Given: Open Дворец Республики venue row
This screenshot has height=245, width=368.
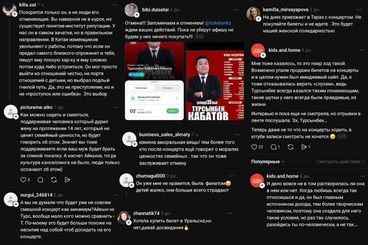Looking at the screenshot, I should [154, 99].
